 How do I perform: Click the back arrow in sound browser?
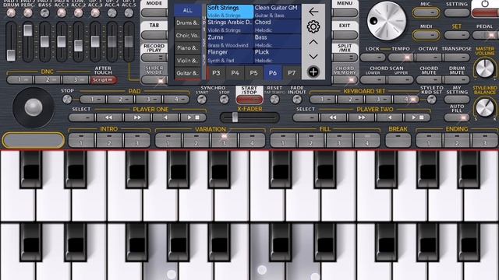tap(313, 12)
